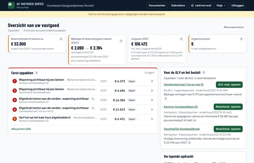This screenshot has width=254, height=163.
Task: Open chevron for € 16.304 Afgedrukt beton row
Action: tap(152, 100)
